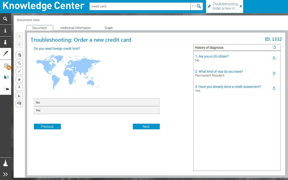
Task: Click the Next button
Action: [x=146, y=126]
